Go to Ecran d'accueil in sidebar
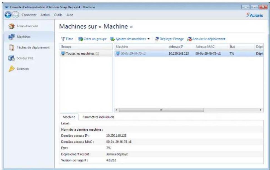 pos(27,26)
